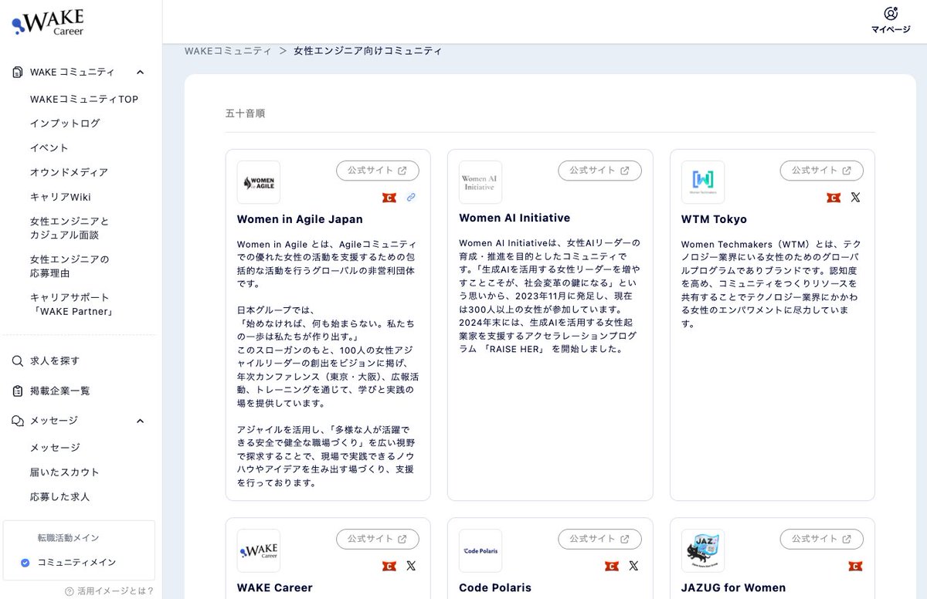Screen dimensions: 927x599
Task: Open オウンドメディア in sidebar
Action: [x=69, y=173]
